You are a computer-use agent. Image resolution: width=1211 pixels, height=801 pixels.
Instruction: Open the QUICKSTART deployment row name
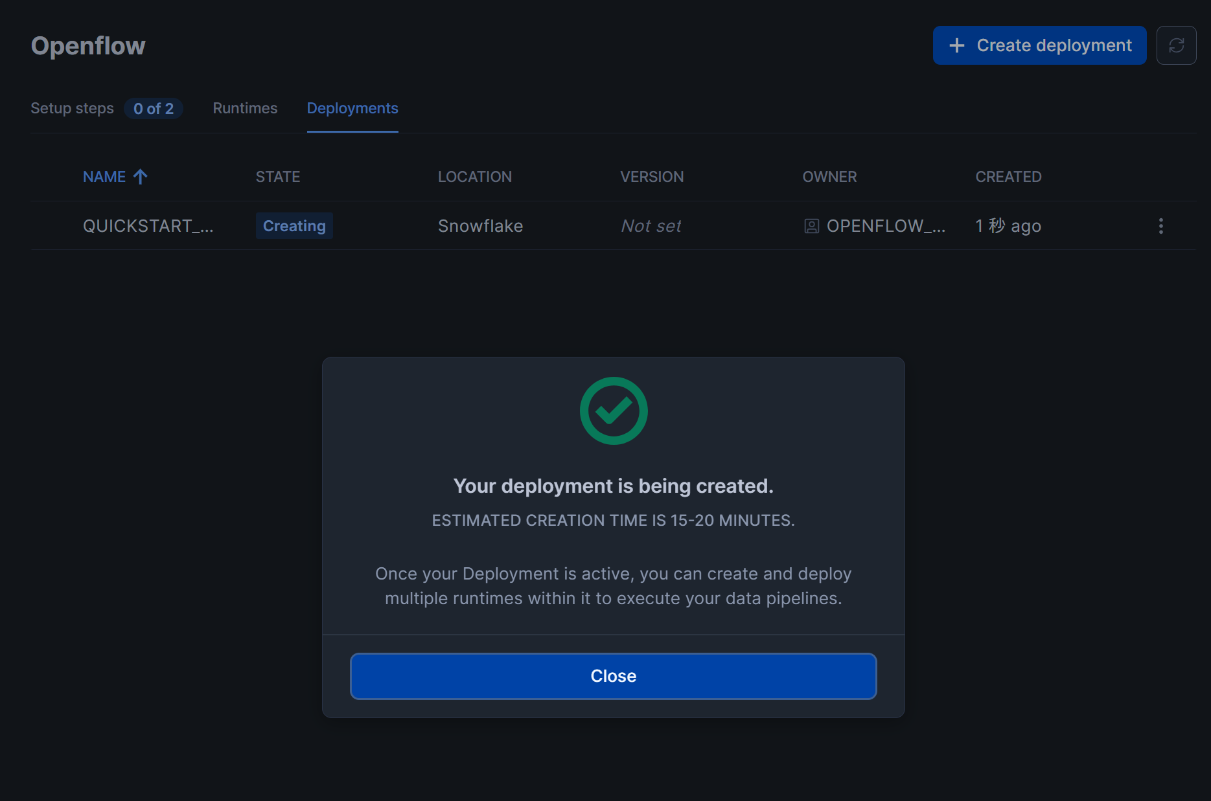point(148,226)
